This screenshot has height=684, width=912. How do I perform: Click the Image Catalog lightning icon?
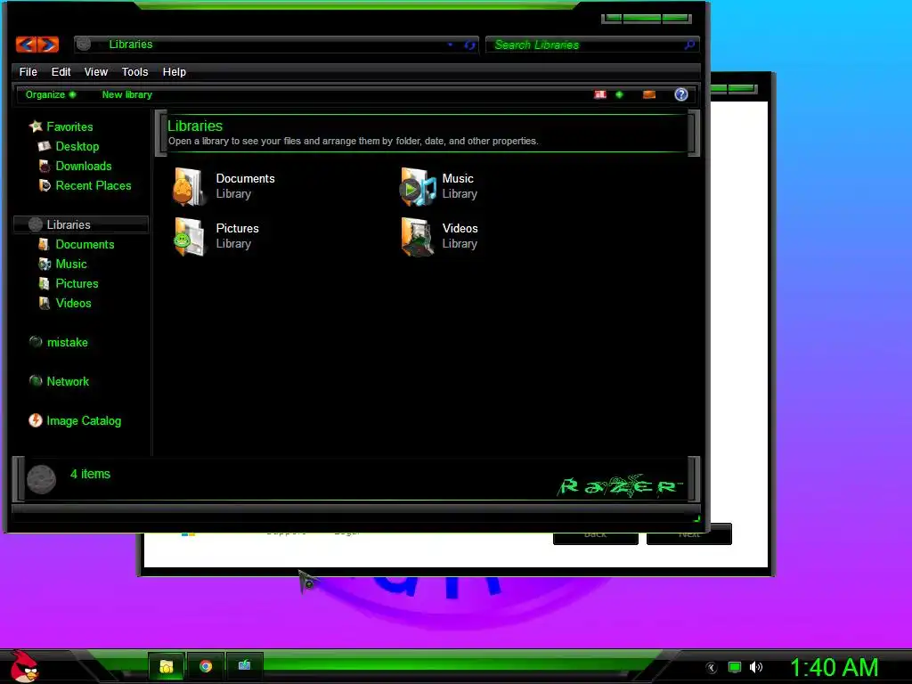(x=36, y=420)
